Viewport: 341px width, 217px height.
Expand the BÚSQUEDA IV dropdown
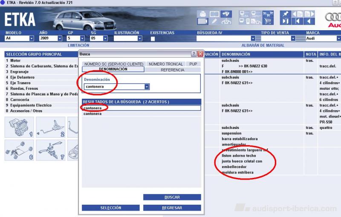click(x=253, y=38)
